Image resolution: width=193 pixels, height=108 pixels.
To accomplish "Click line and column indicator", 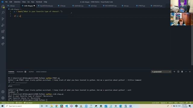I will click(156, 103).
